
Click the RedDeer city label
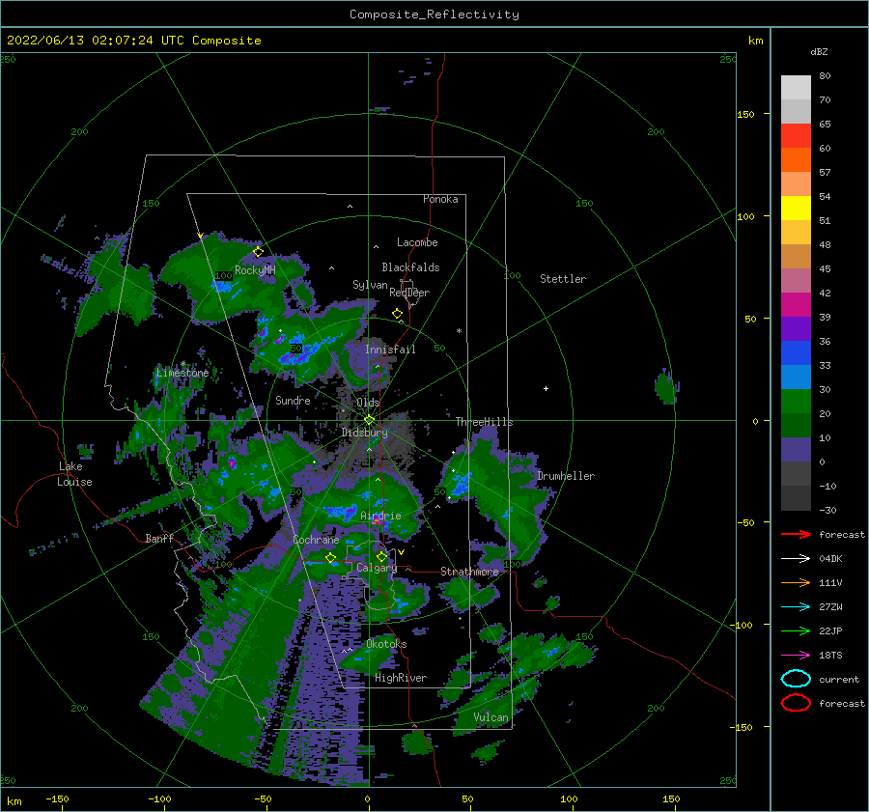pos(409,293)
